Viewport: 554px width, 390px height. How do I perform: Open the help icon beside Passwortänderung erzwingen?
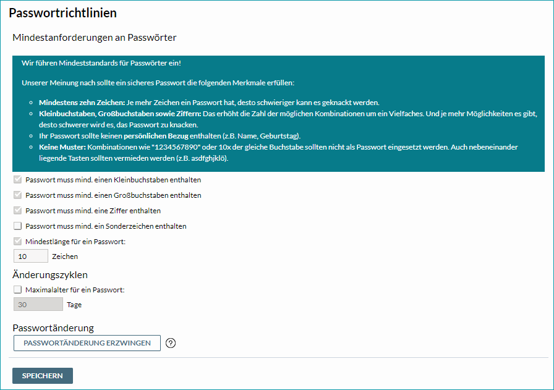(x=171, y=343)
